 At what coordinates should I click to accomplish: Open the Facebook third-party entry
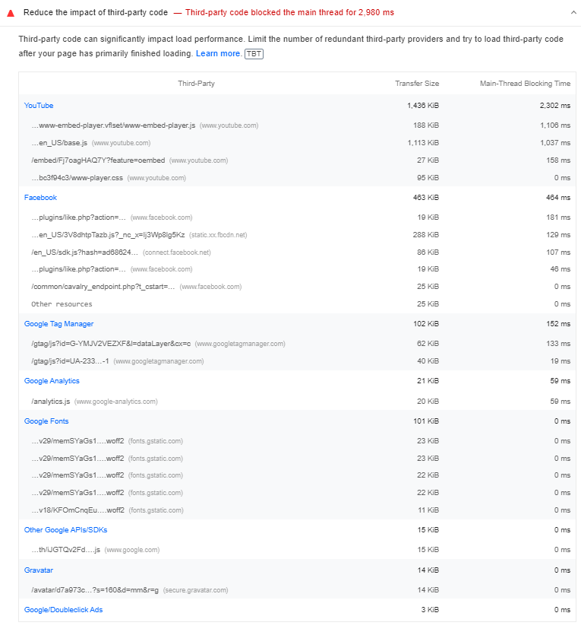pos(40,197)
